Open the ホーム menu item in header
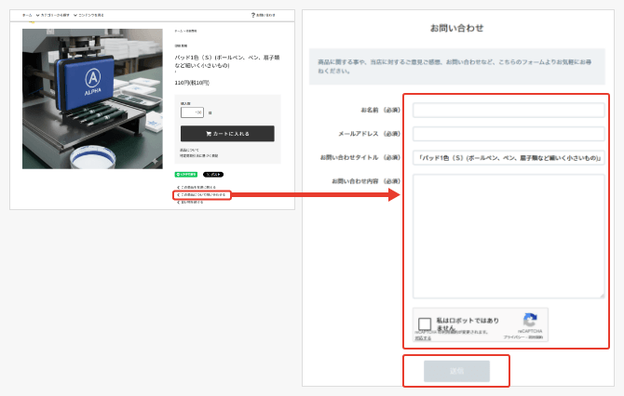 pyautogui.click(x=27, y=15)
